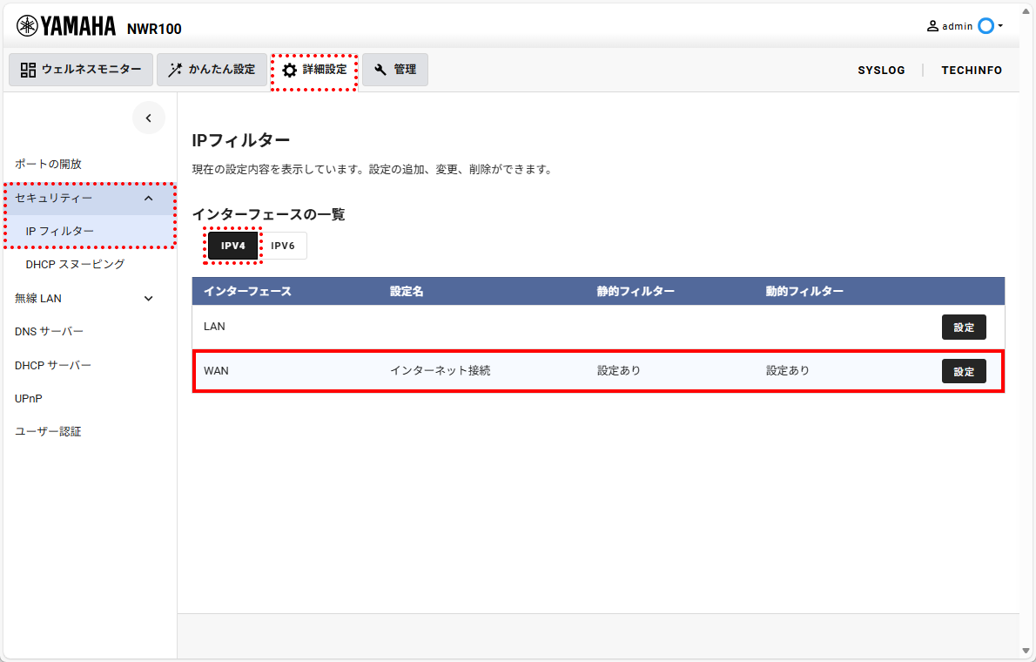The height and width of the screenshot is (662, 1036).
Task: Select ユーザー認証 in the sidebar
Action: point(48,431)
